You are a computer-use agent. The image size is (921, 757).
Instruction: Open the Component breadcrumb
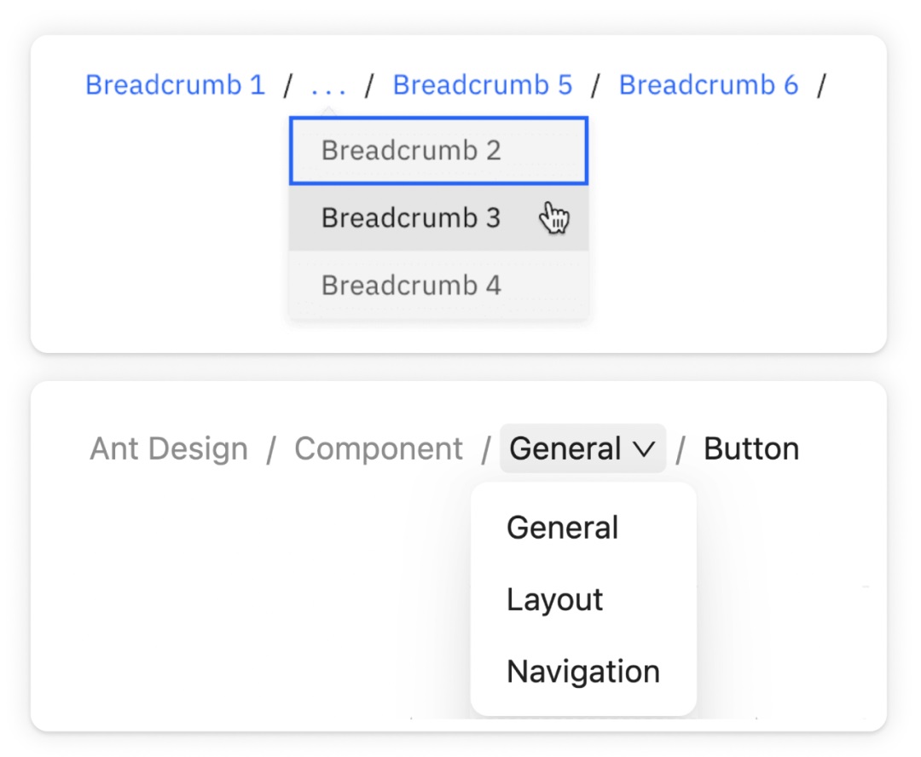click(379, 449)
